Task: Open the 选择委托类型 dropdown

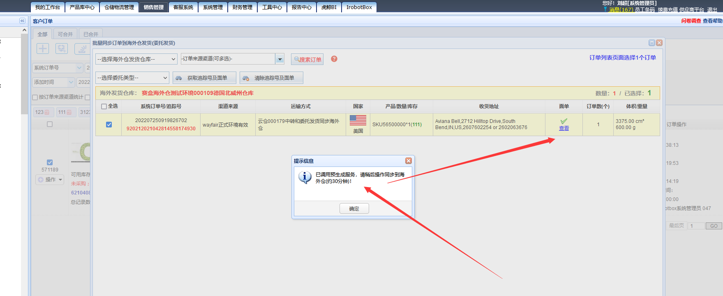Action: tap(132, 78)
